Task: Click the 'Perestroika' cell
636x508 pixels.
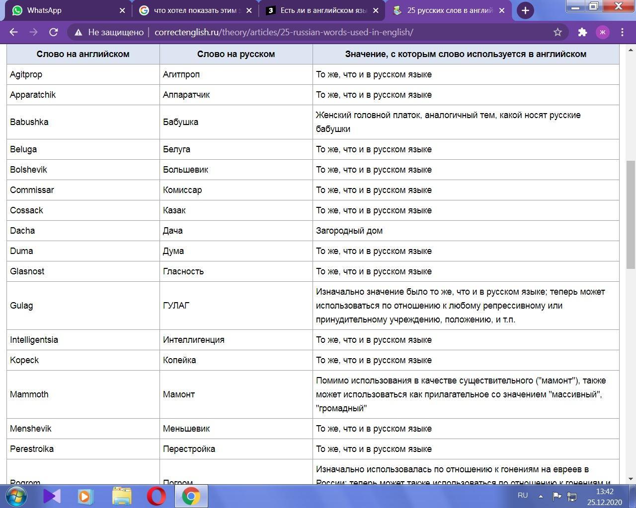Action: click(83, 449)
